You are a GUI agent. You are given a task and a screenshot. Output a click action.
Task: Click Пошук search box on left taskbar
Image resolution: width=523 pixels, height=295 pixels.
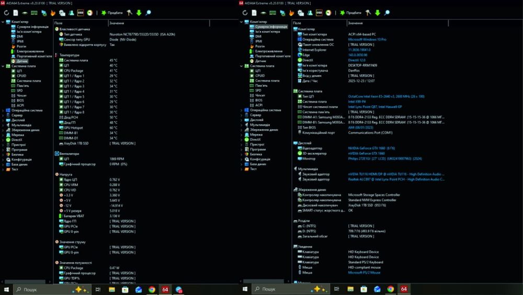(52, 289)
